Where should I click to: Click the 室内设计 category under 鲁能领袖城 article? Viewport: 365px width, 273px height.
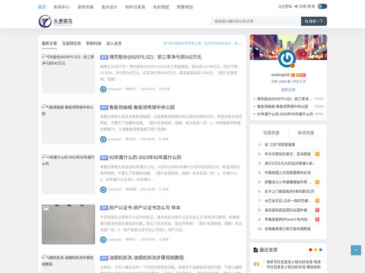[x=131, y=140]
